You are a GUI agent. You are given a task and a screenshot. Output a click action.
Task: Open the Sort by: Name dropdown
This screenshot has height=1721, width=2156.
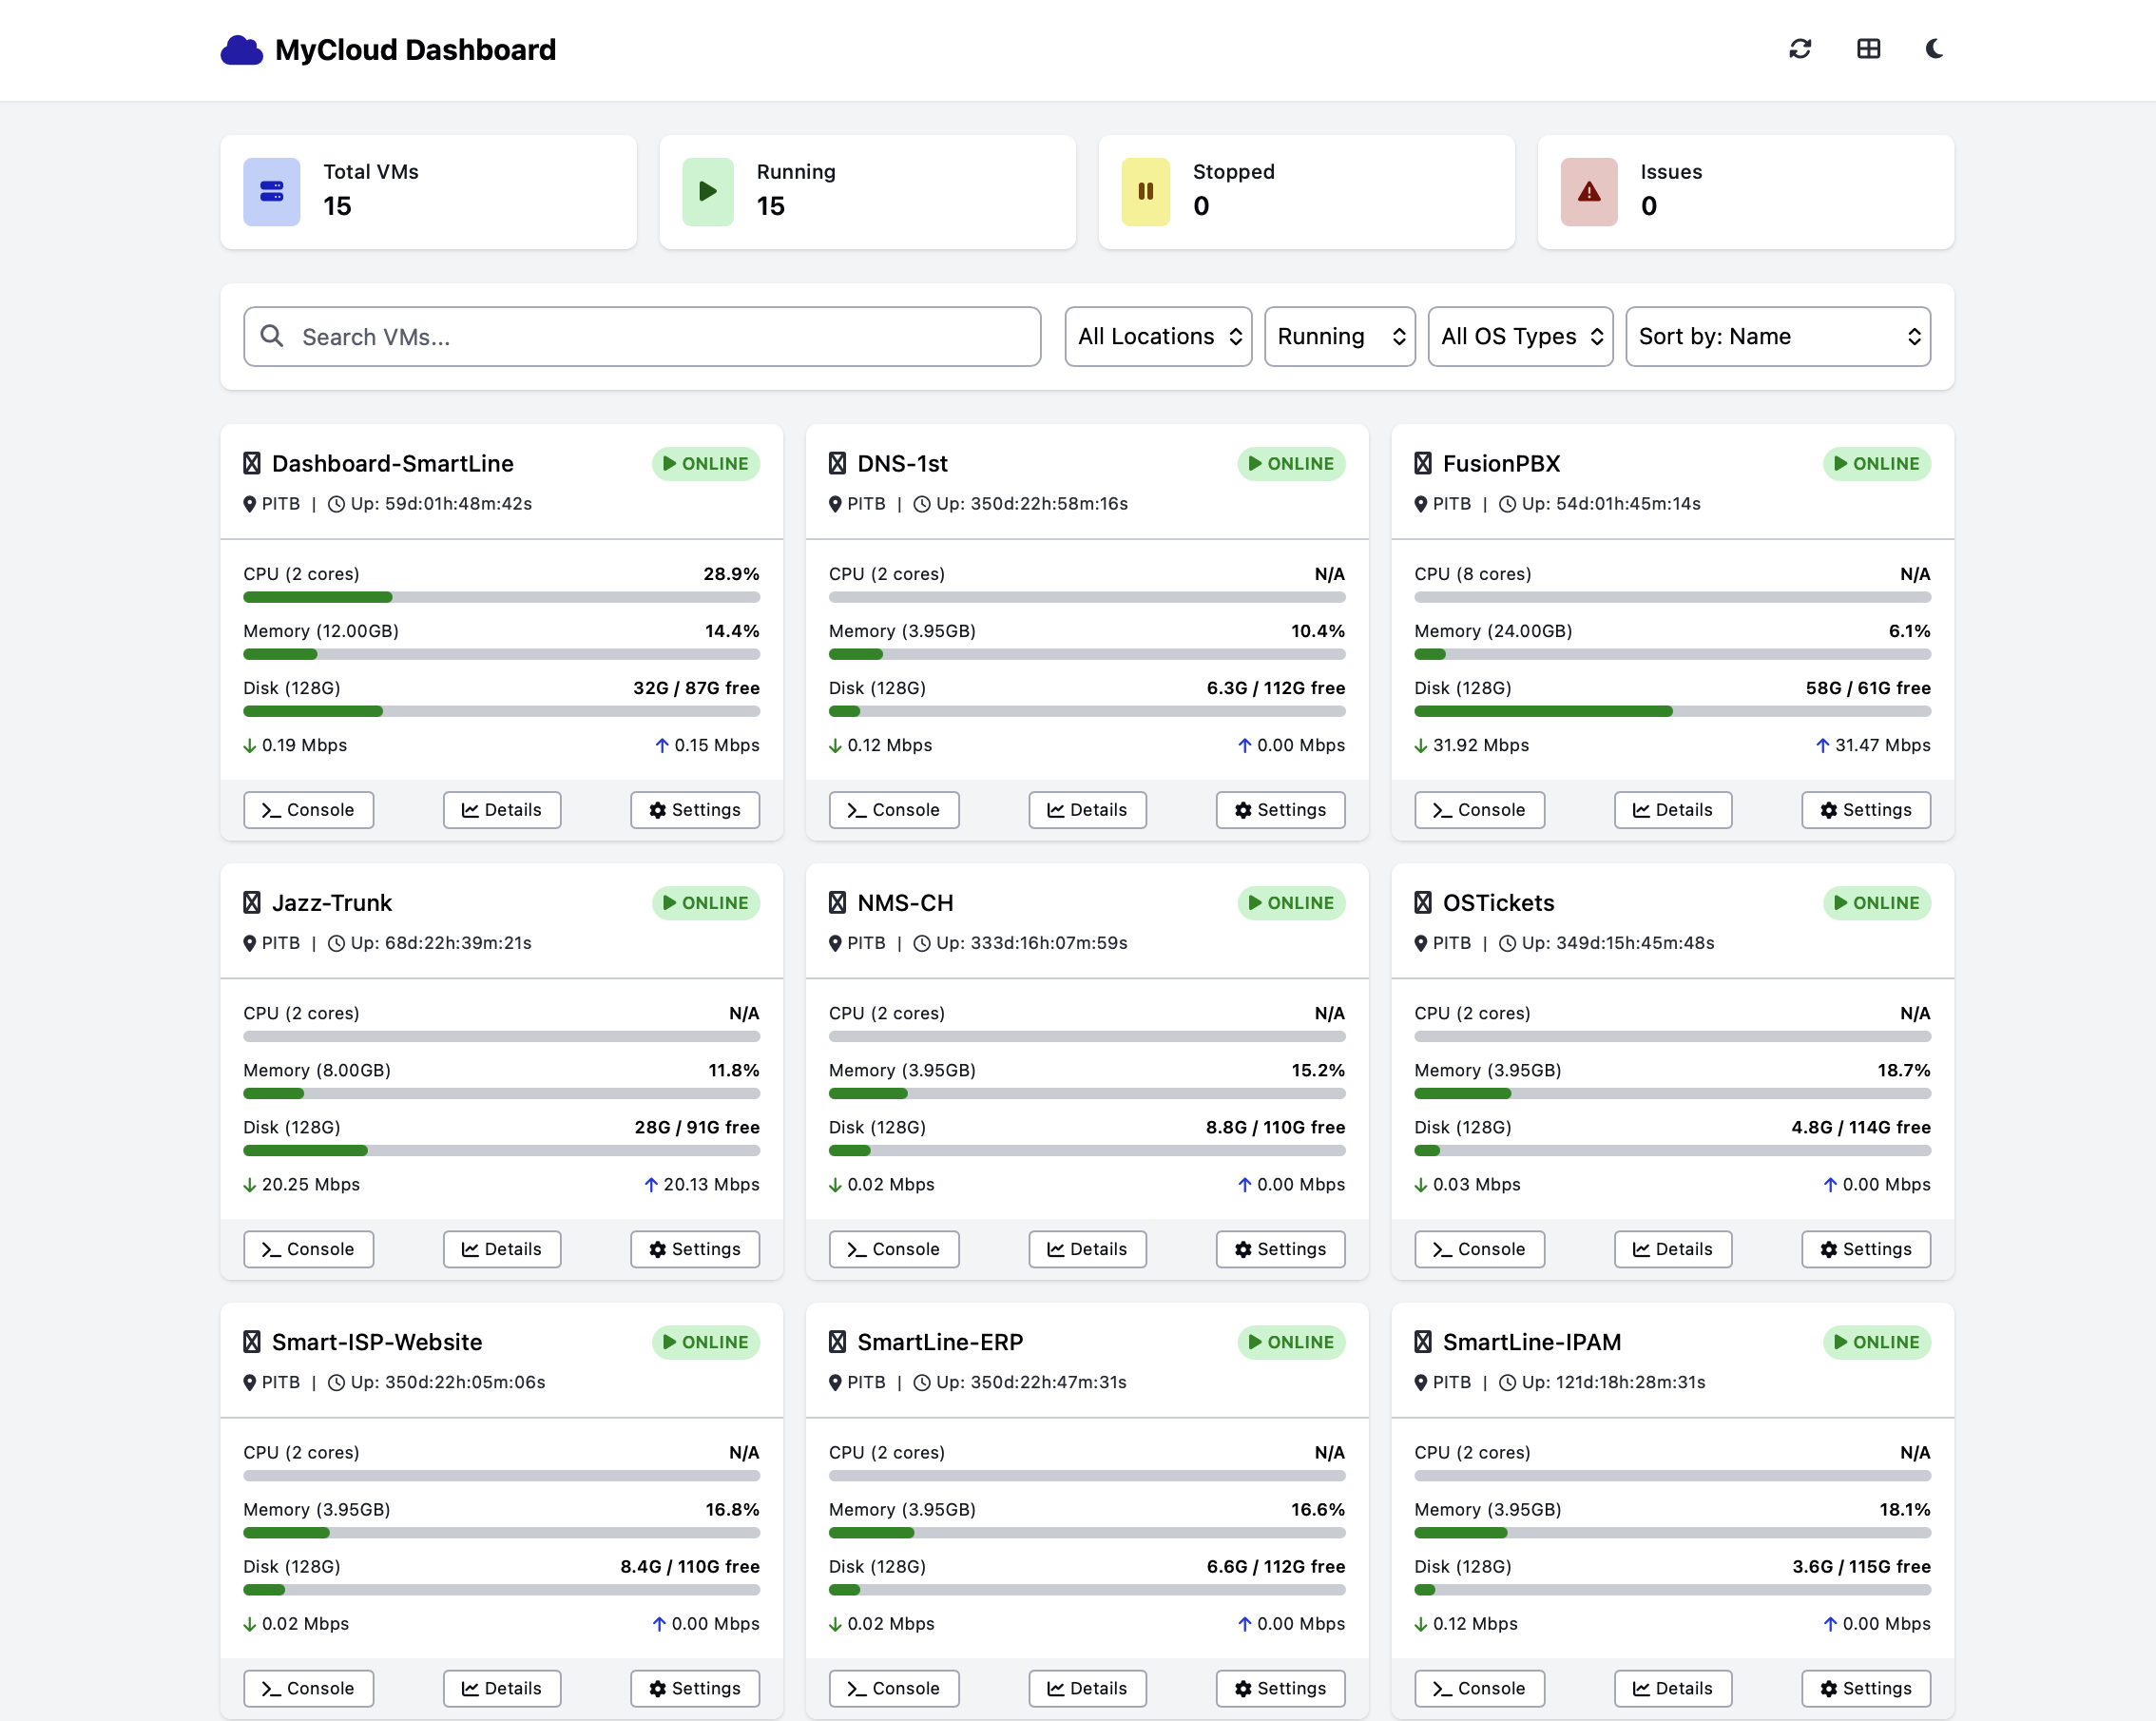tap(1777, 336)
